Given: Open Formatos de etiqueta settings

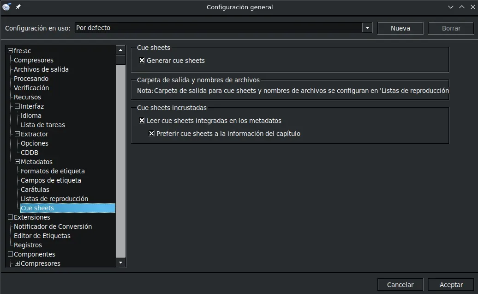Looking at the screenshot, I should (x=52, y=171).
